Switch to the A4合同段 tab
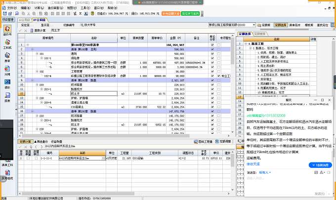Image resolution: width=336 pixels, height=200 pixels. tap(24, 20)
